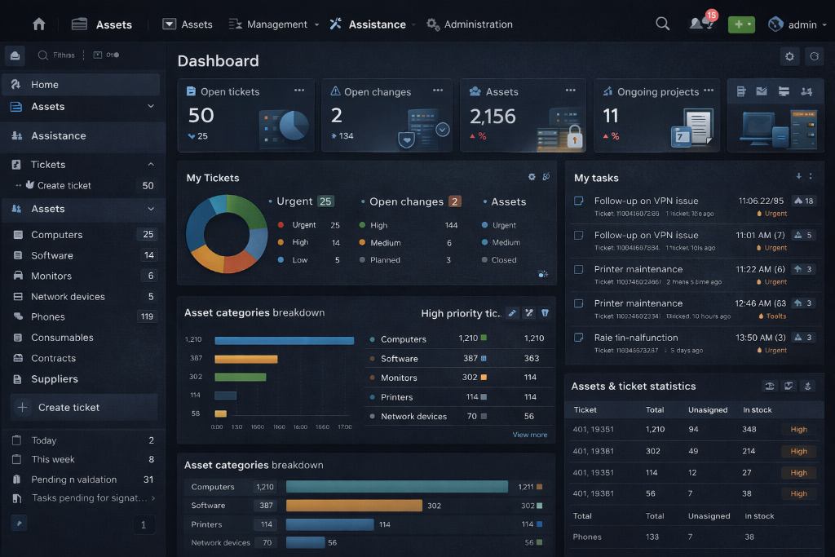This screenshot has height=557, width=835.
Task: Click the edit pencil icon beside High priority
Action: (512, 313)
